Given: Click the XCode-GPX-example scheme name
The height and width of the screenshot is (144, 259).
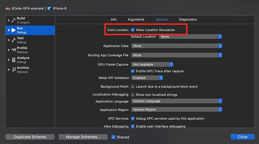Looking at the screenshot, I should click(28, 8).
